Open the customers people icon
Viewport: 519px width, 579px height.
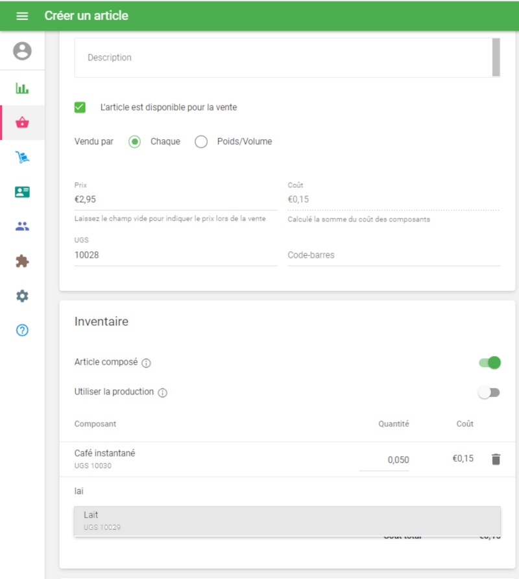point(22,227)
